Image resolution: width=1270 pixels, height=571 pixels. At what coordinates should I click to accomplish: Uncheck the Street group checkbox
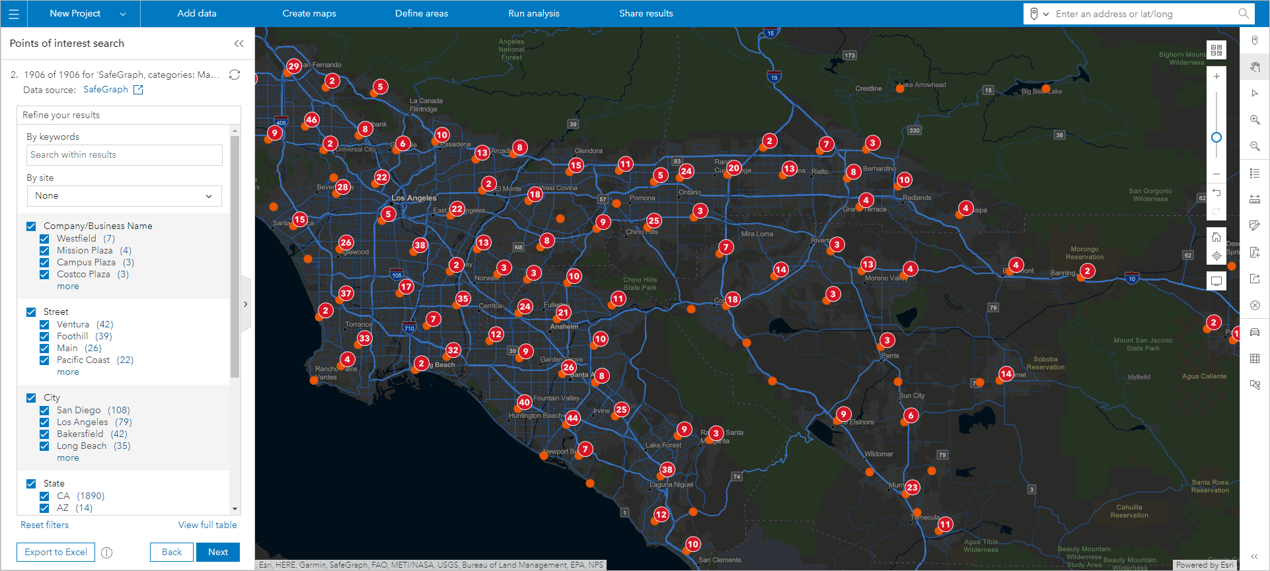31,312
